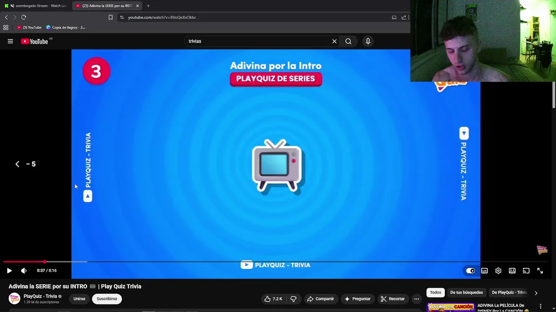Click the Unirse membership button
The width and height of the screenshot is (556, 312).
(x=79, y=299)
